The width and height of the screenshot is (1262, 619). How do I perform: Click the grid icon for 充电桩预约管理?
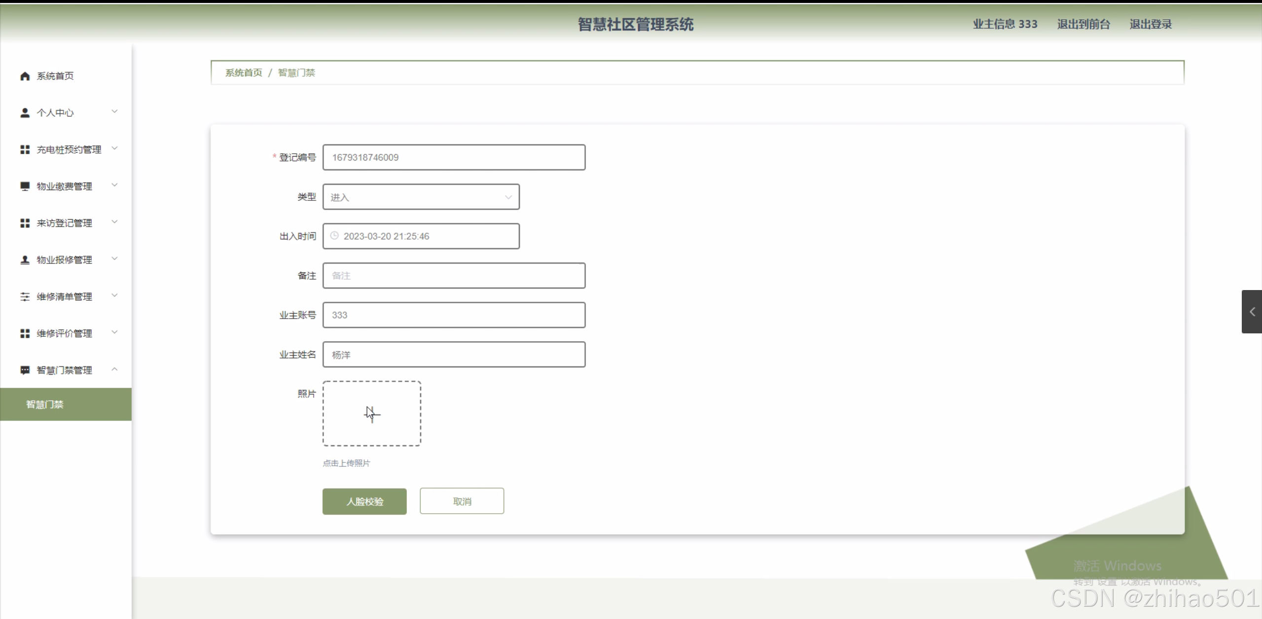click(25, 150)
